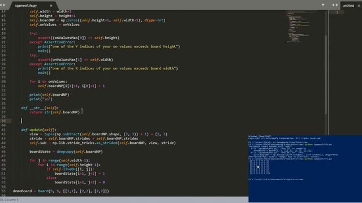Image resolution: width=362 pixels, height=203 pixels.
Task: Click right pane's previous tab arrow
Action: [333, 5]
